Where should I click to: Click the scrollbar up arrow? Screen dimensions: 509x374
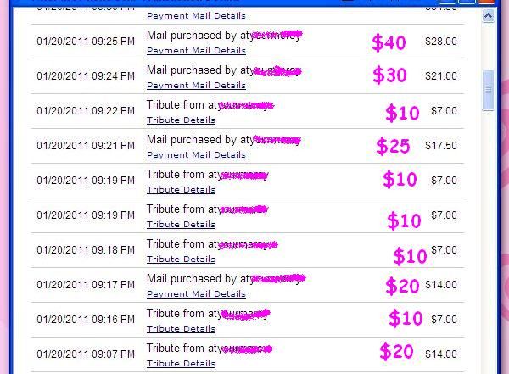pos(489,16)
